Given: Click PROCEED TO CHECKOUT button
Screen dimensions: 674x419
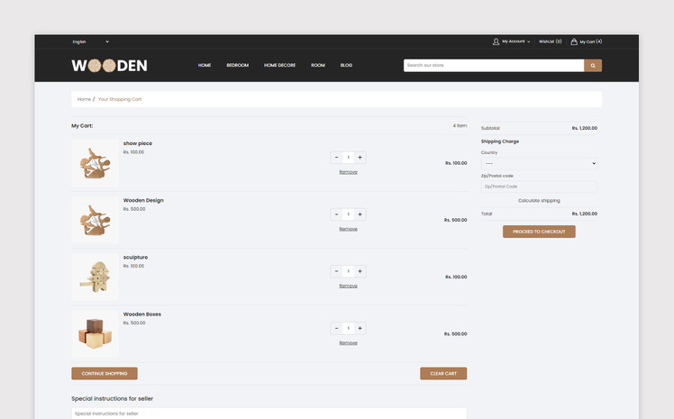Looking at the screenshot, I should [x=539, y=232].
